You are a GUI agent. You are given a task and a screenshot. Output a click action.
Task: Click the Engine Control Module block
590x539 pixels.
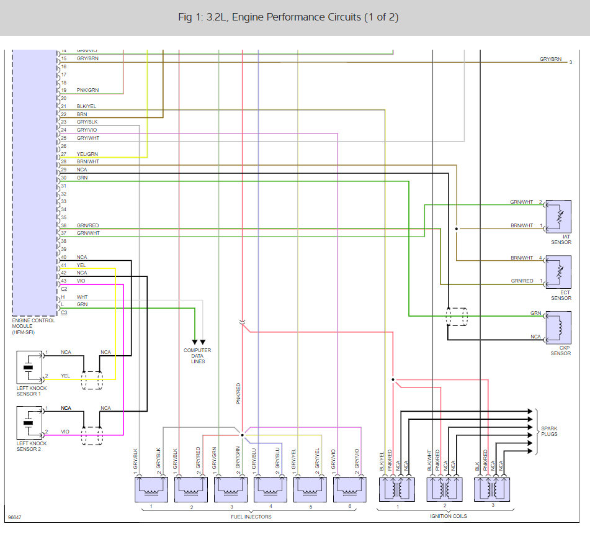pos(35,183)
